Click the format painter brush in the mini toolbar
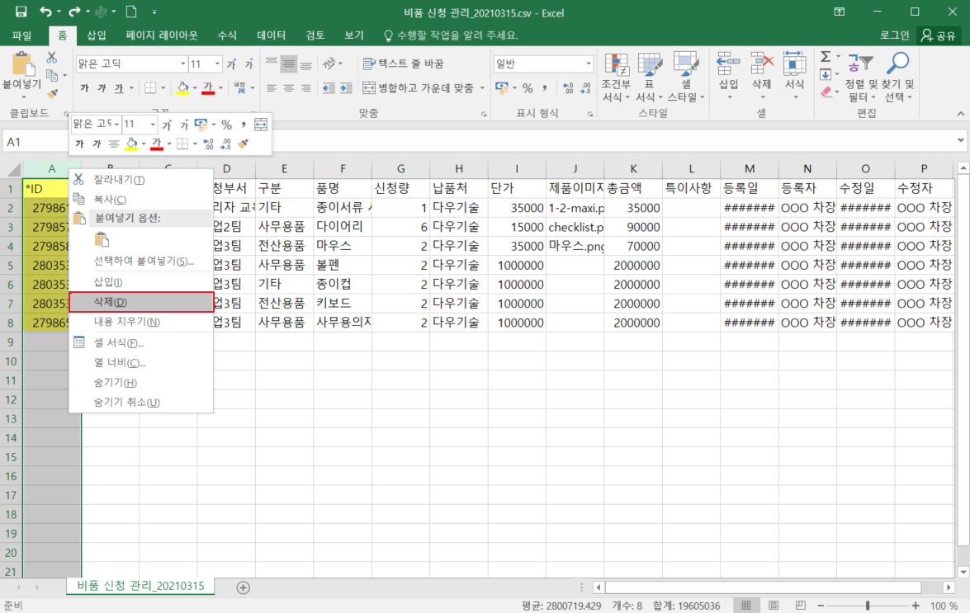The width and height of the screenshot is (970, 613). point(243,144)
